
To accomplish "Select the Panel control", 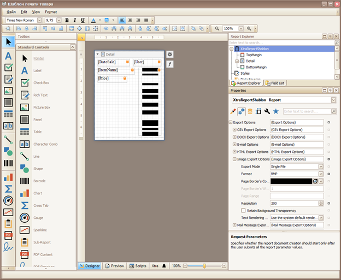I will click(37, 120).
